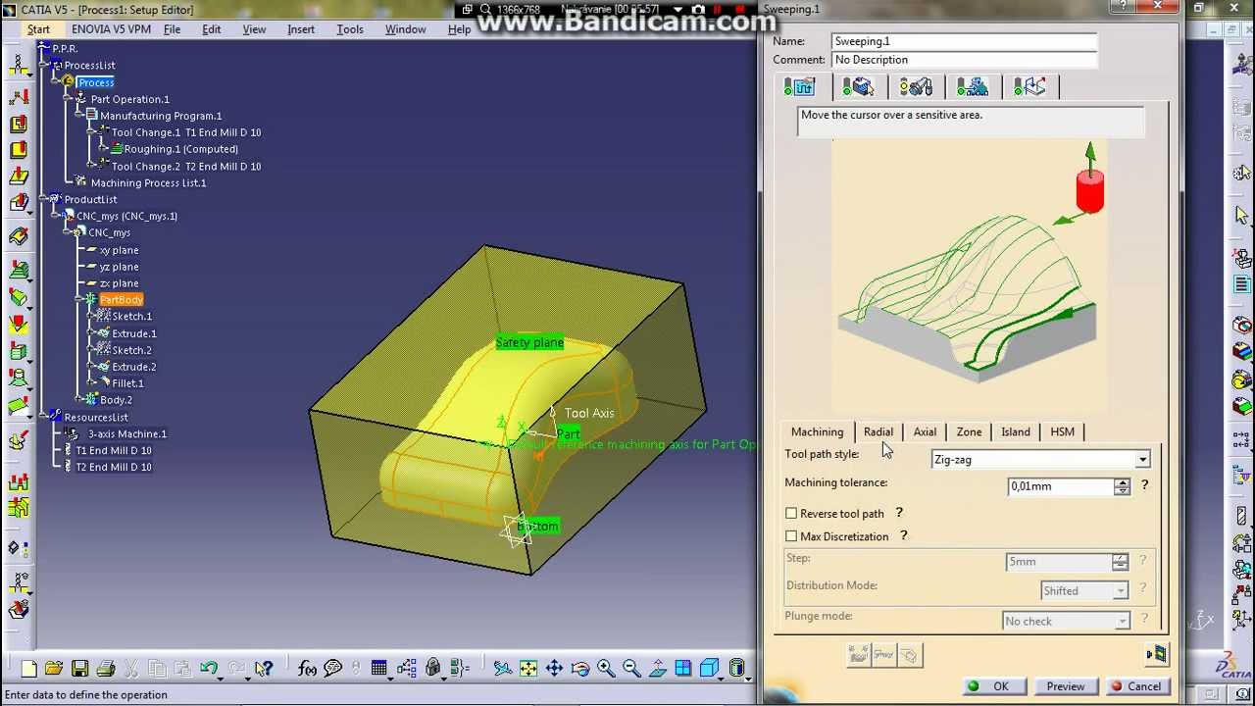This screenshot has height=706, width=1255.
Task: Switch to the Zone tab
Action: 969,431
